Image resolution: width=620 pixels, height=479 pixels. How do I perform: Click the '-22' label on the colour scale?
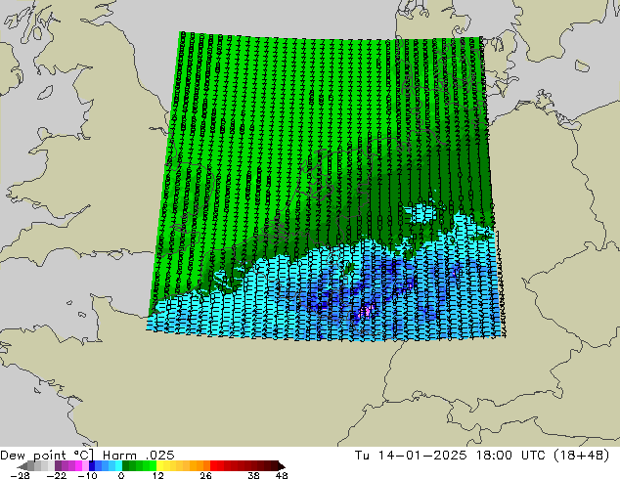[57, 475]
